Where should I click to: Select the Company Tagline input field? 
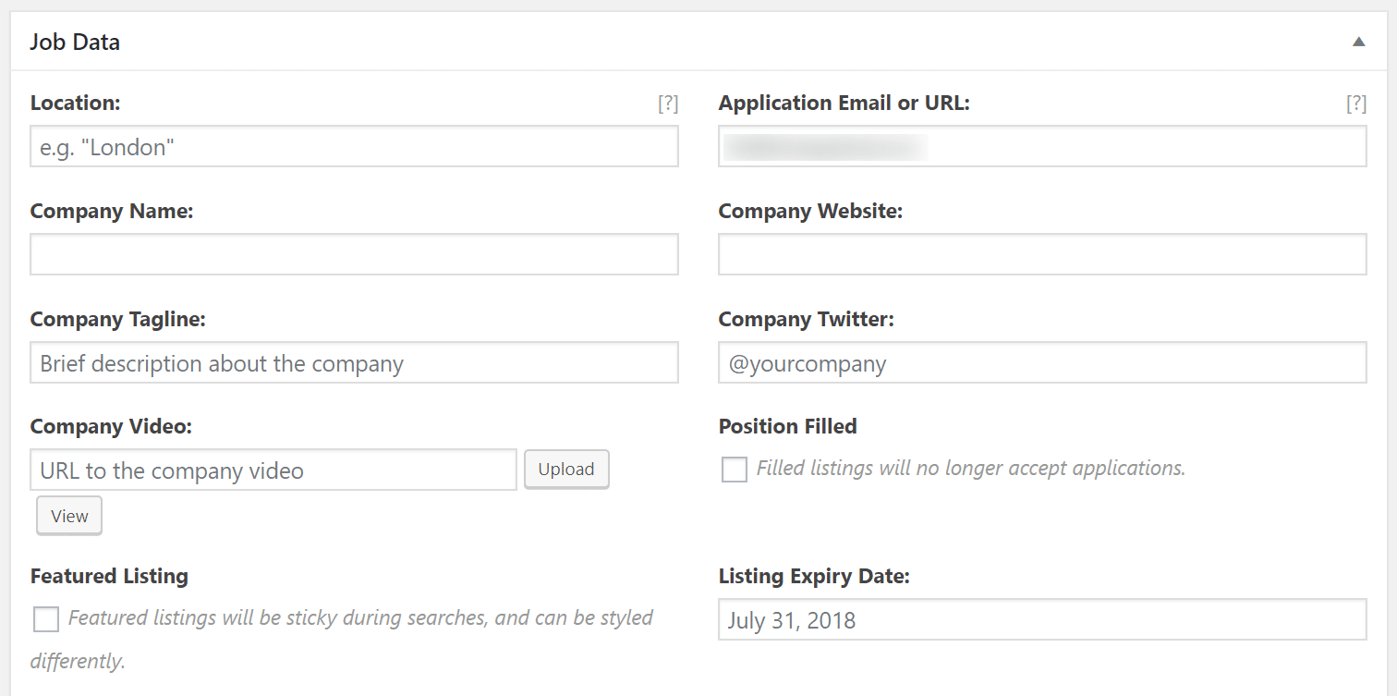click(x=354, y=362)
